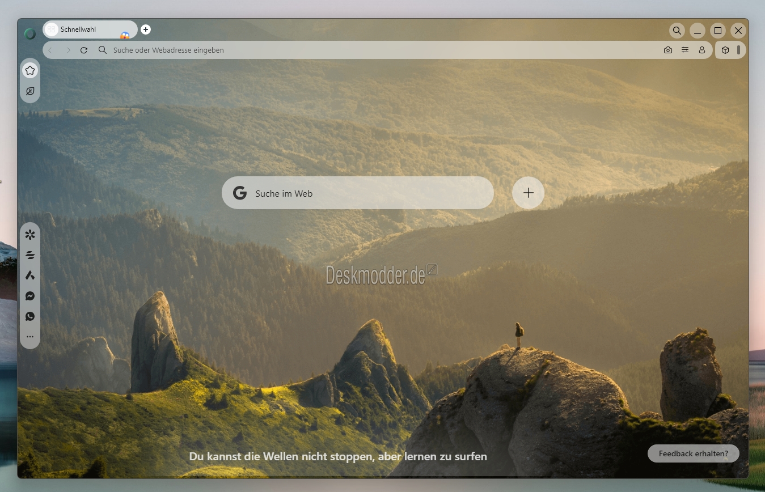Switch to the Schnellwahl tab
This screenshot has width=765, height=492.
pyautogui.click(x=90, y=29)
